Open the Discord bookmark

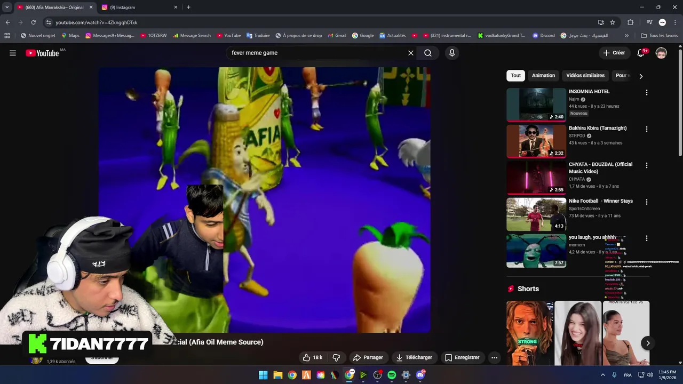[543, 36]
